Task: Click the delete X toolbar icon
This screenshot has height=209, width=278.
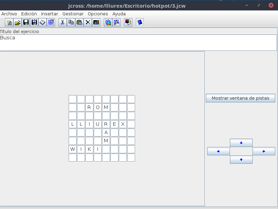Action: point(88,22)
